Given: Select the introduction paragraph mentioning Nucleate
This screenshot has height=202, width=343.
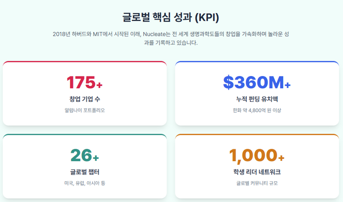Looking at the screenshot, I should click(171, 38).
